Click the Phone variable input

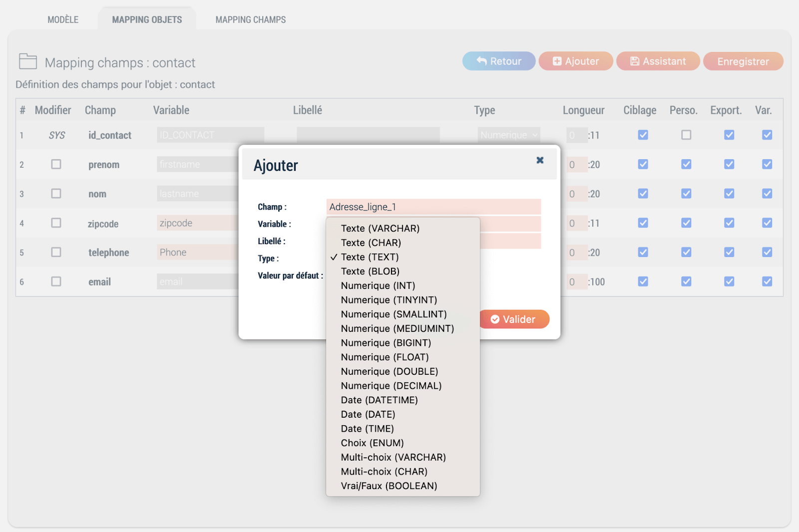pyautogui.click(x=198, y=252)
